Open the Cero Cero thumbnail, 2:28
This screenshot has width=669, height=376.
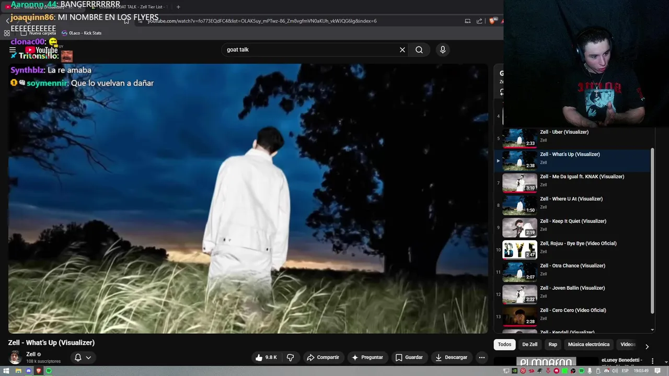pyautogui.click(x=520, y=316)
